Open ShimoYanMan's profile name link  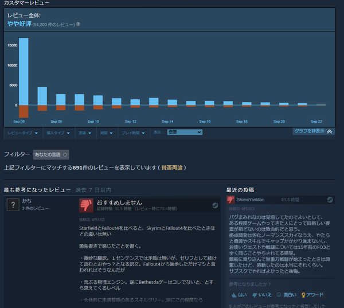[x=251, y=200]
